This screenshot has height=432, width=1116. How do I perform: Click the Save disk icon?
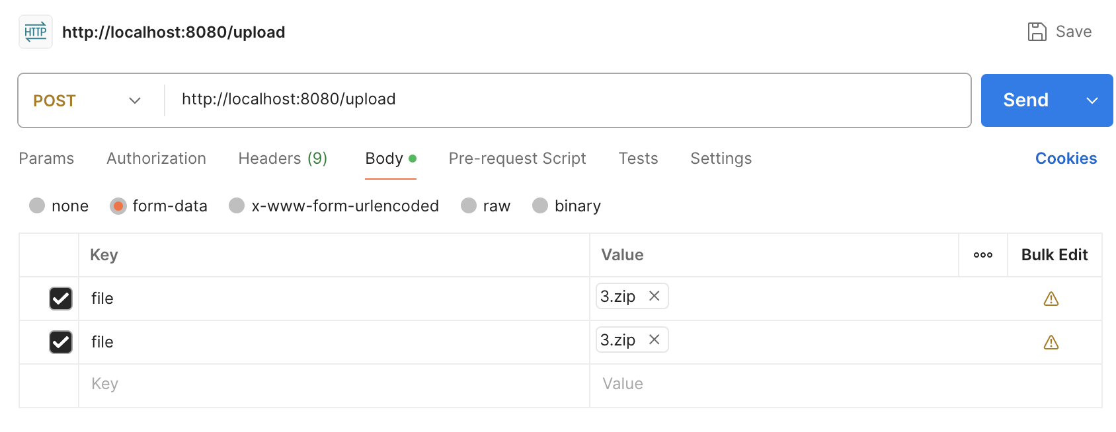(1037, 32)
